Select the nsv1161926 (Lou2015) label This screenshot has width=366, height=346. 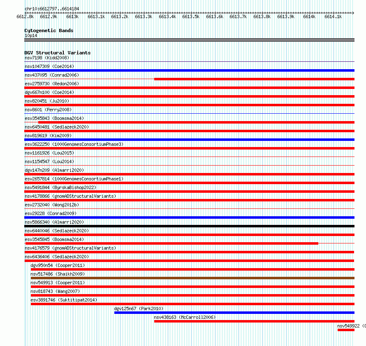pos(49,153)
